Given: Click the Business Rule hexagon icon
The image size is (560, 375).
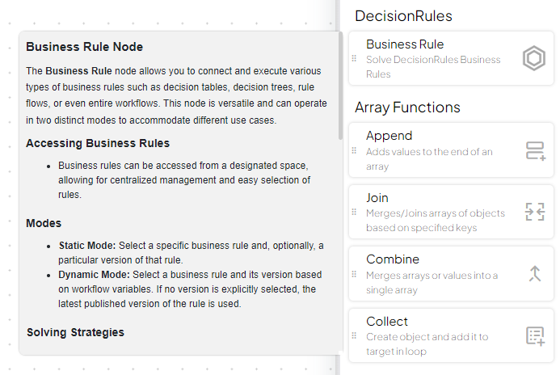Looking at the screenshot, I should pyautogui.click(x=533, y=59).
